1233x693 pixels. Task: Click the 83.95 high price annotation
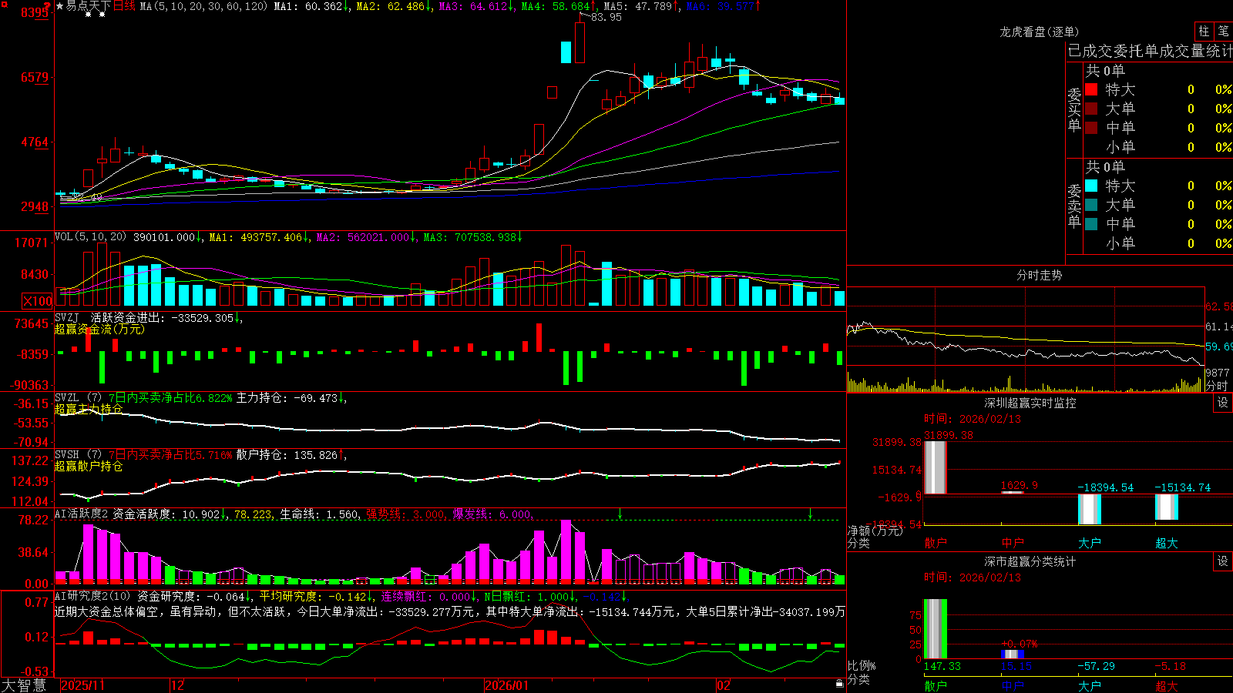tap(606, 17)
